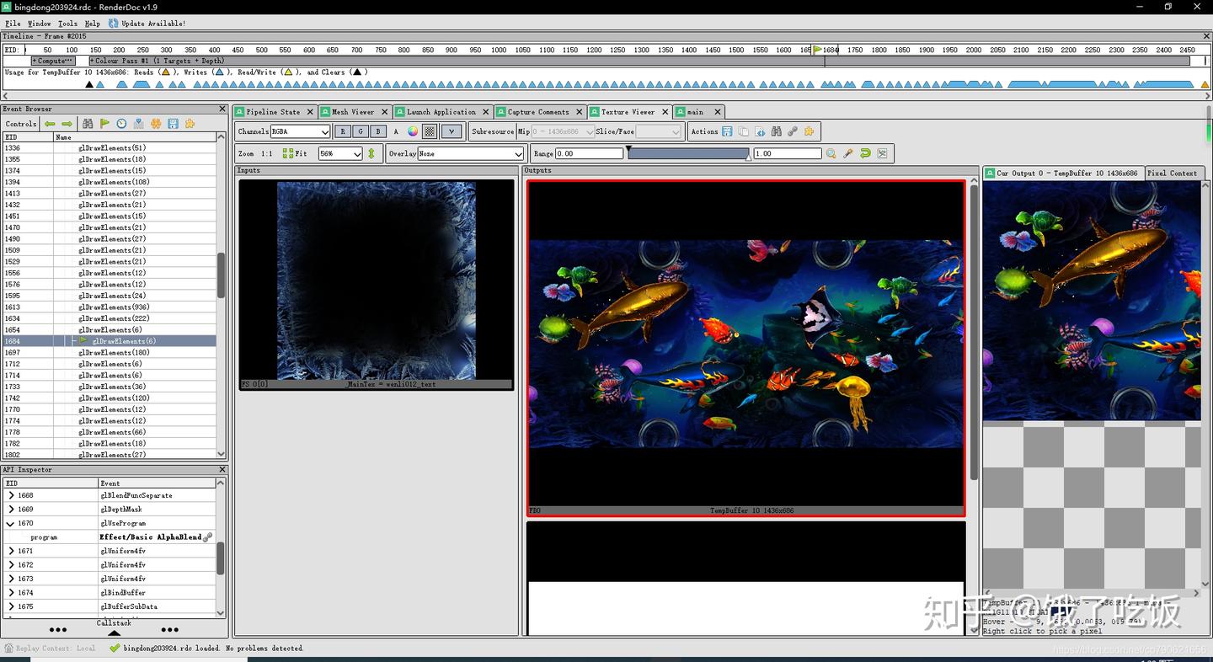Click the auto-fit range wand icon
The image size is (1213, 662).
click(848, 153)
